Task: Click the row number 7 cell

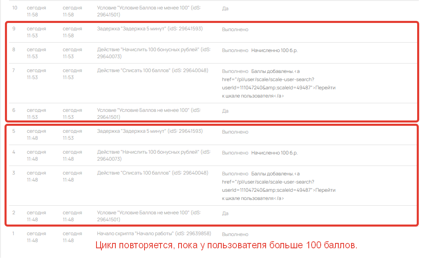Action: click(x=14, y=70)
